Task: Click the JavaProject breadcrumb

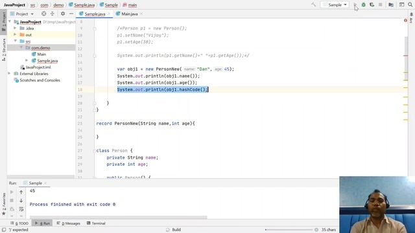Action: click(14, 5)
